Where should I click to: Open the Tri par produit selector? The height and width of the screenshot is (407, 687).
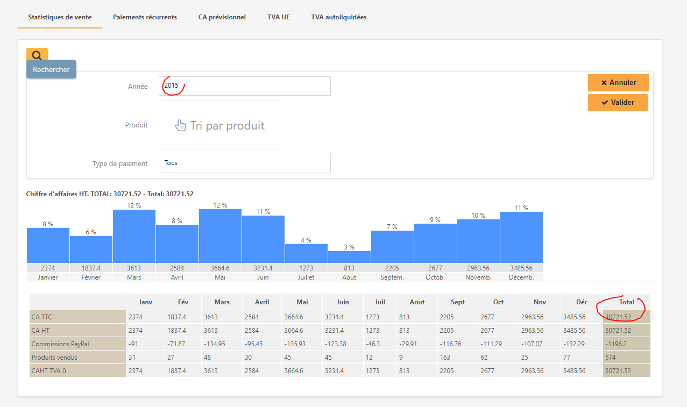pos(227,125)
